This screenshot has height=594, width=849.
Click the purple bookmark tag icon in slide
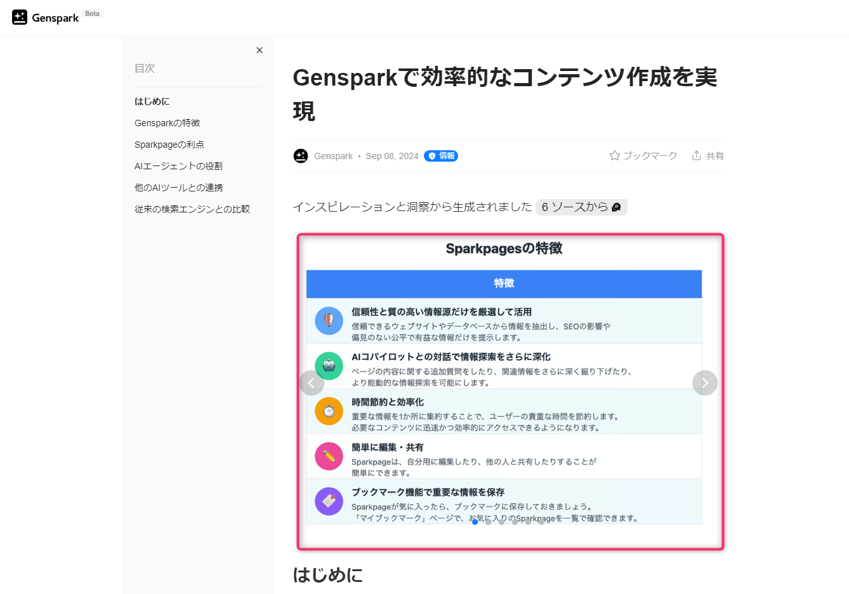point(329,501)
